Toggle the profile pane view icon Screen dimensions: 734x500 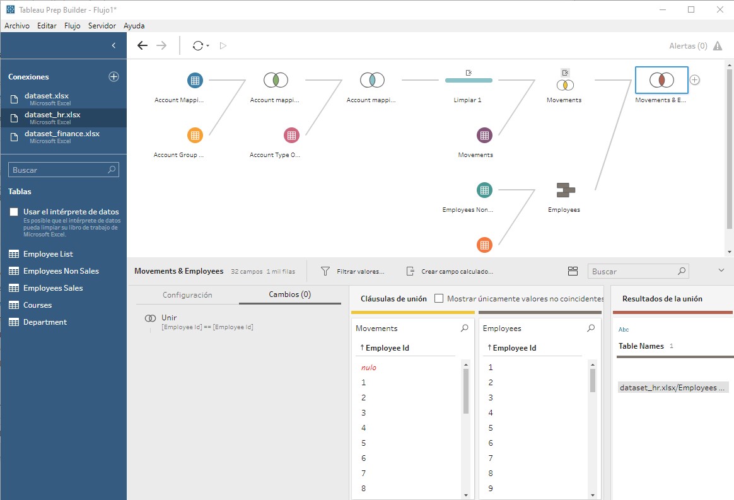[573, 271]
